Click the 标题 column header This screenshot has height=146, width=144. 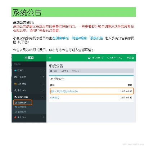[x=52, y=85]
